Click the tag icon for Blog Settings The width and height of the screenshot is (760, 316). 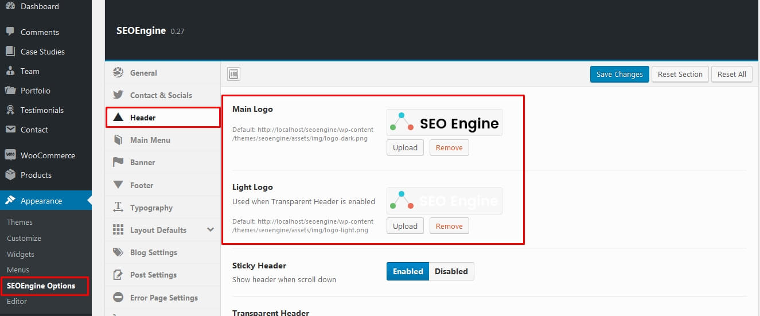click(x=118, y=252)
